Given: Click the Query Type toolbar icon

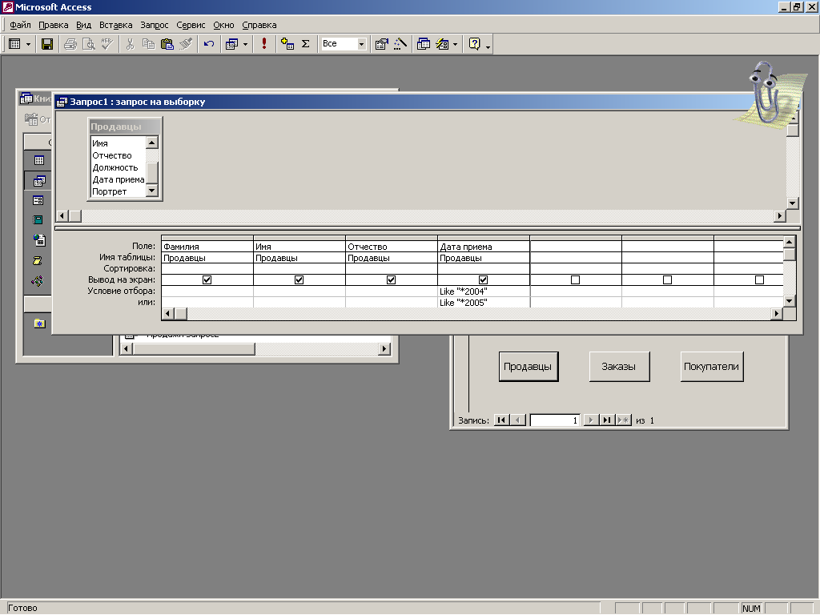Looking at the screenshot, I should (231, 44).
